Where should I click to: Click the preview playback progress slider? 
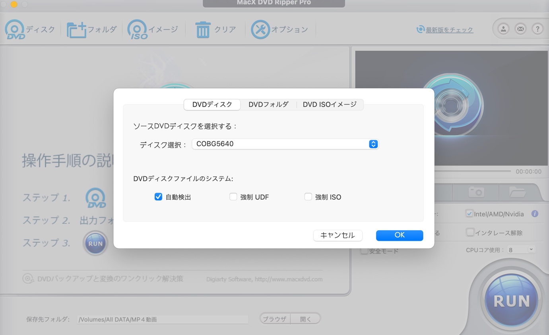point(472,171)
